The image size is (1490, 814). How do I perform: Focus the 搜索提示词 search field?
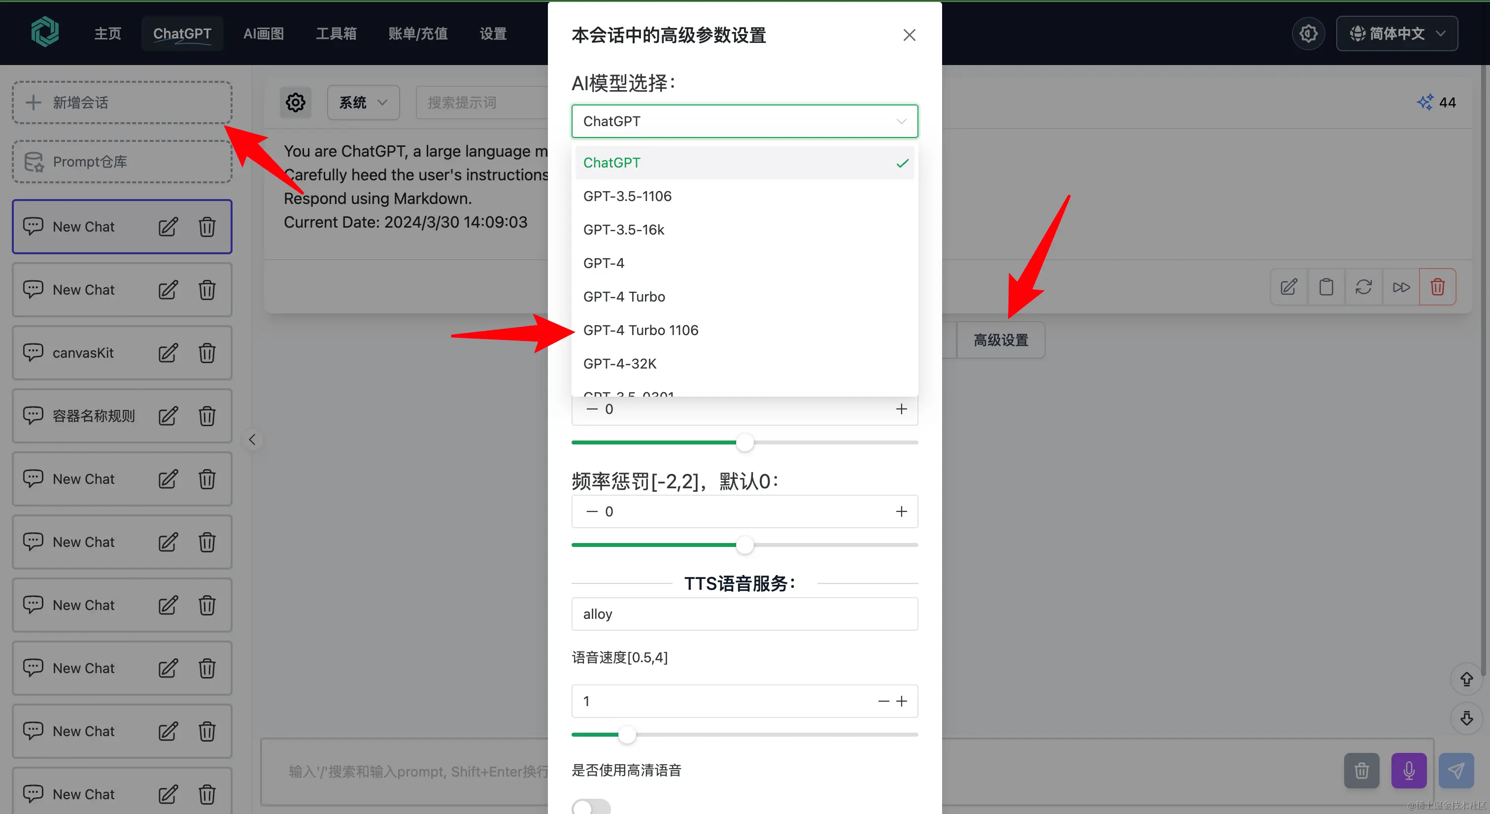pos(482,102)
